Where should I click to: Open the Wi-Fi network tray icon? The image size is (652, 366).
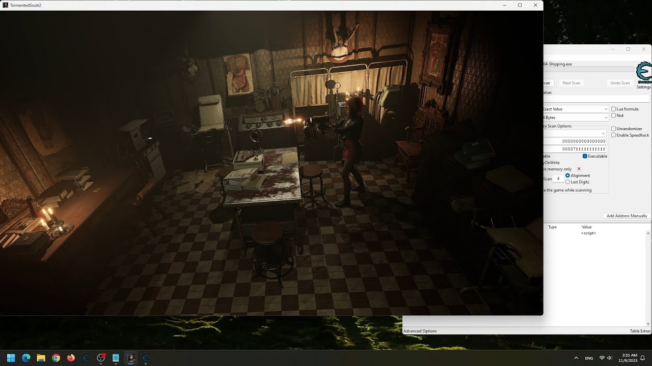point(602,358)
